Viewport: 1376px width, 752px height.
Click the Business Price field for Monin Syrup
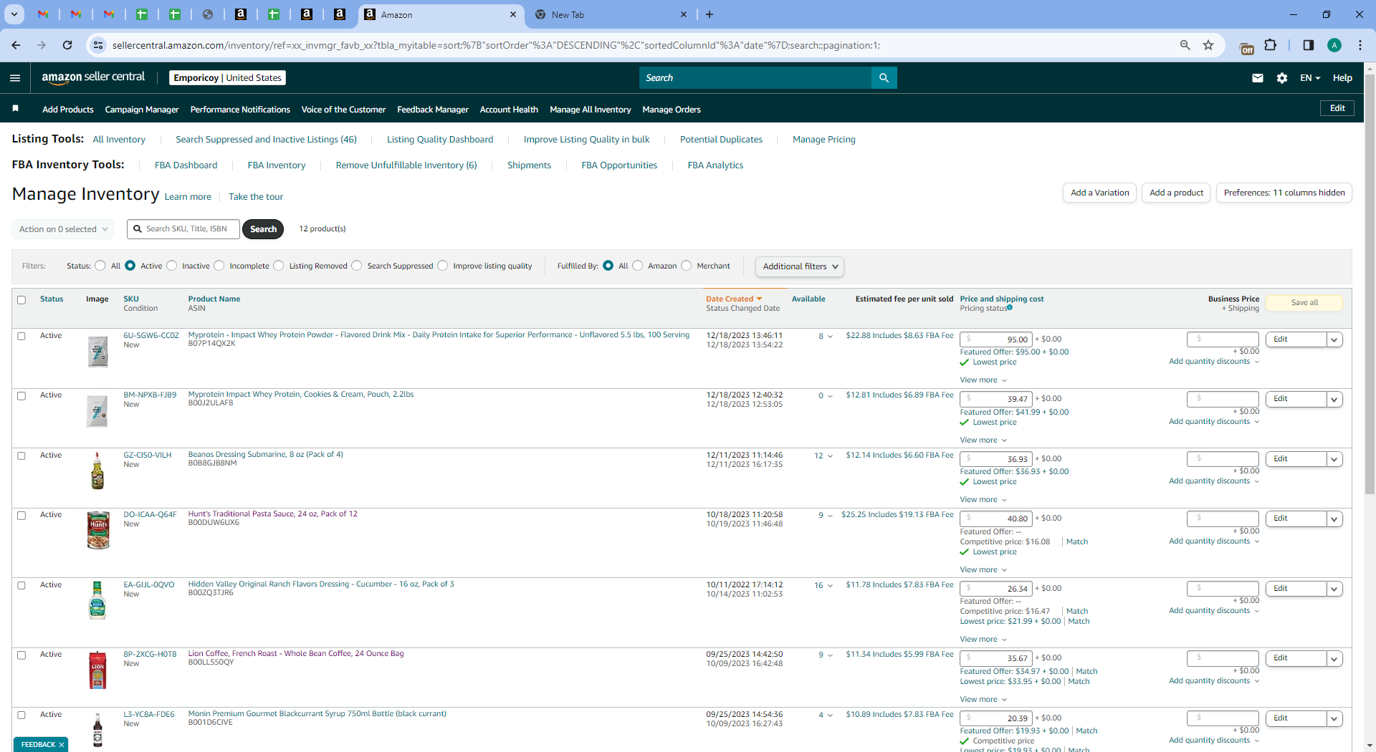click(x=1223, y=718)
